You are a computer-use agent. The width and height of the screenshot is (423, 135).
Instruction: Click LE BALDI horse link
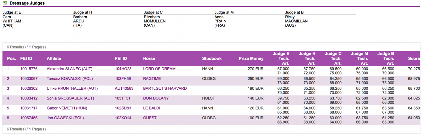pyautogui.click(x=152, y=108)
